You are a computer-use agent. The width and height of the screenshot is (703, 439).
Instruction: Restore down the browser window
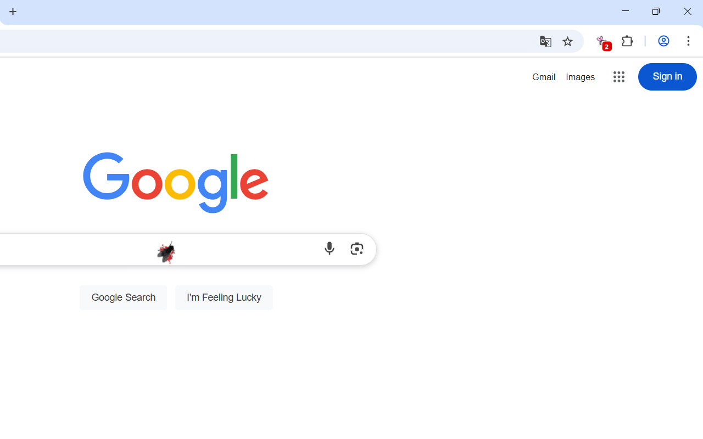656,12
